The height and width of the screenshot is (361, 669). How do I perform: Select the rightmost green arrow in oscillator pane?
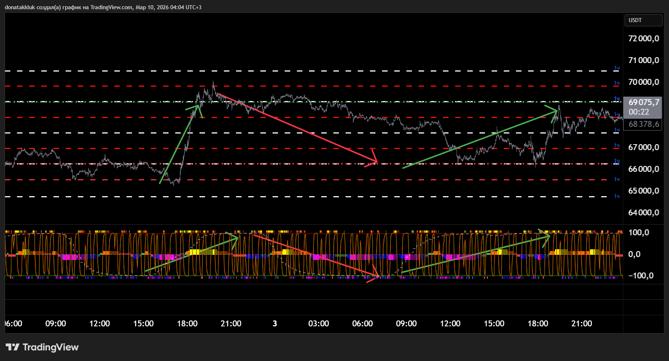click(476, 254)
